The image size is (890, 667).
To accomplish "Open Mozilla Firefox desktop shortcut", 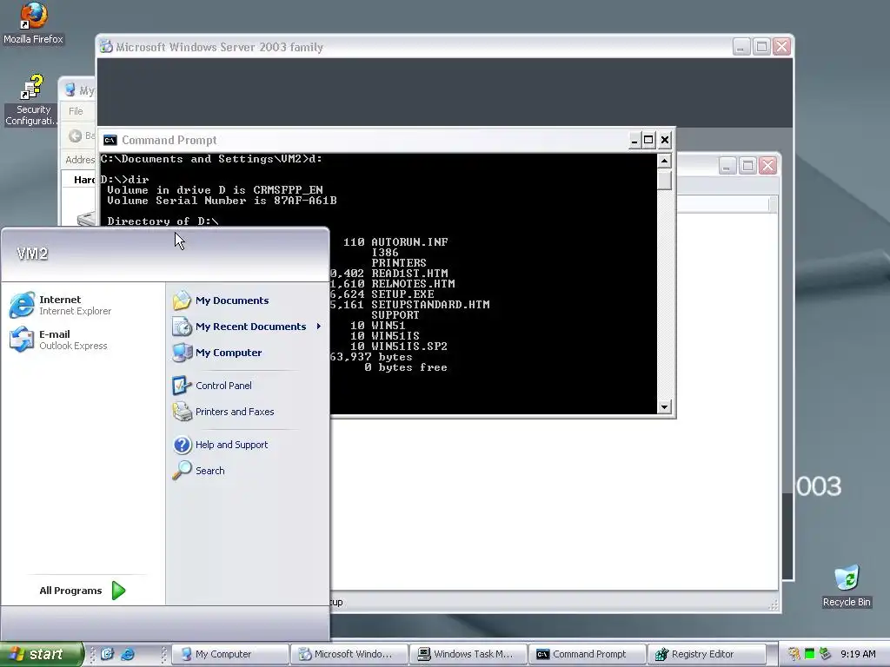I will [33, 23].
